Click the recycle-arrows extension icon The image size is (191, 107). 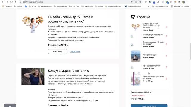(x=158, y=2)
